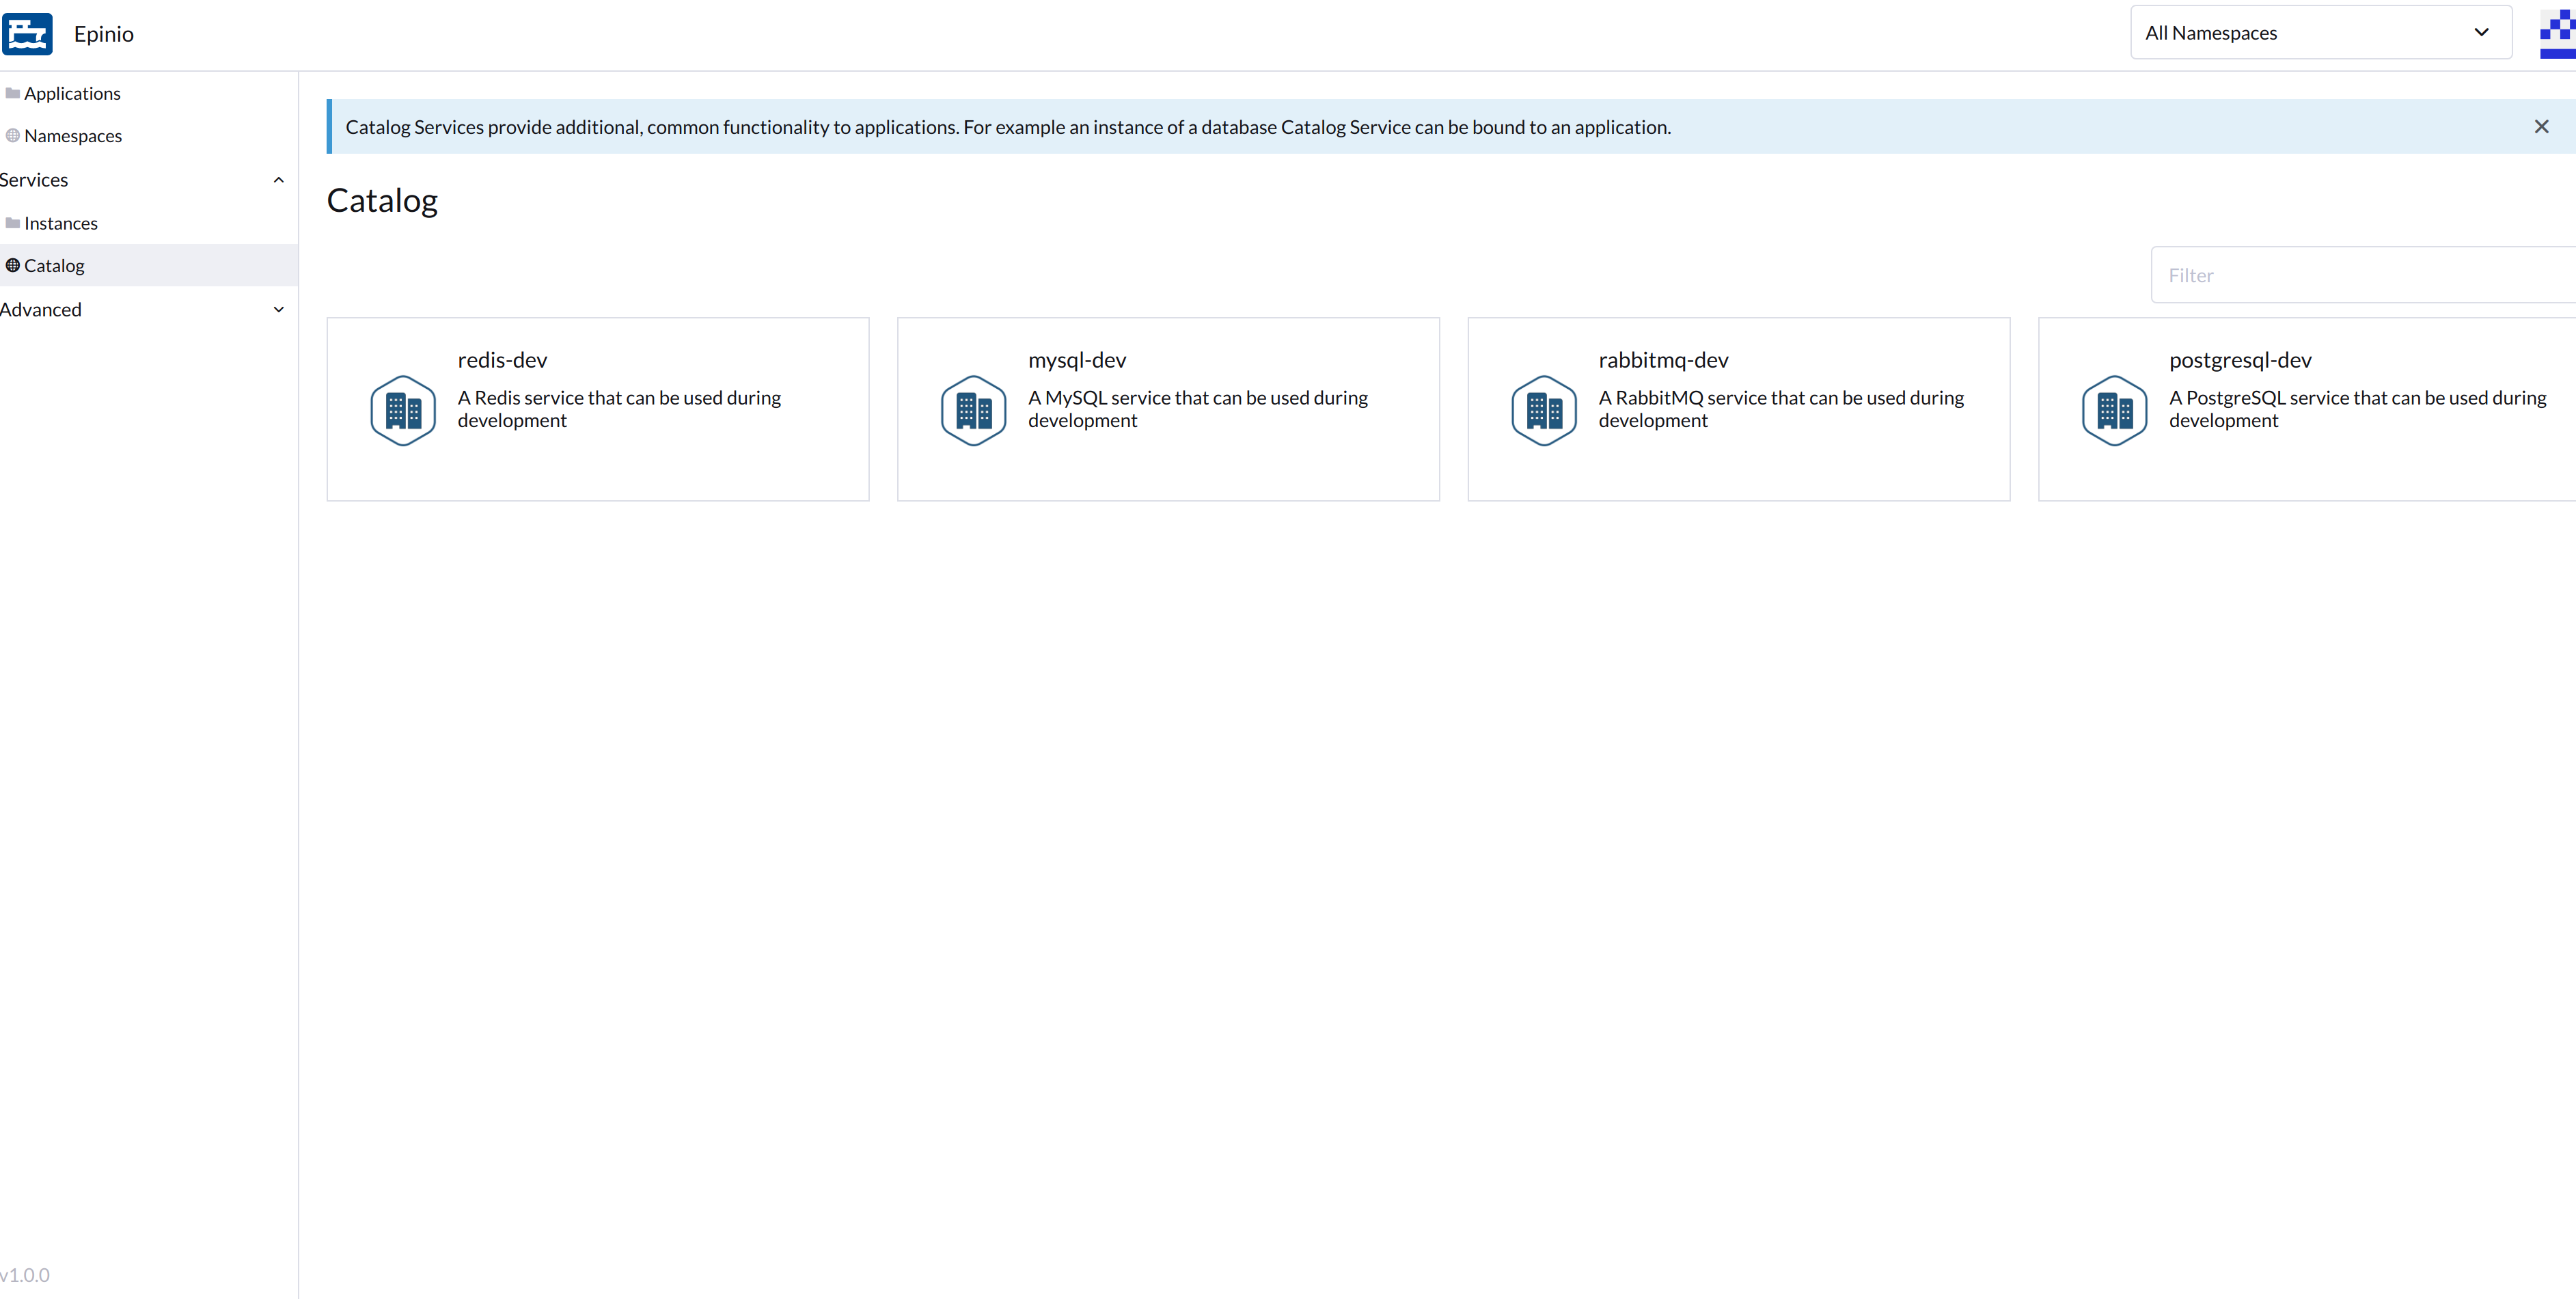Expand the Advanced section

click(278, 309)
